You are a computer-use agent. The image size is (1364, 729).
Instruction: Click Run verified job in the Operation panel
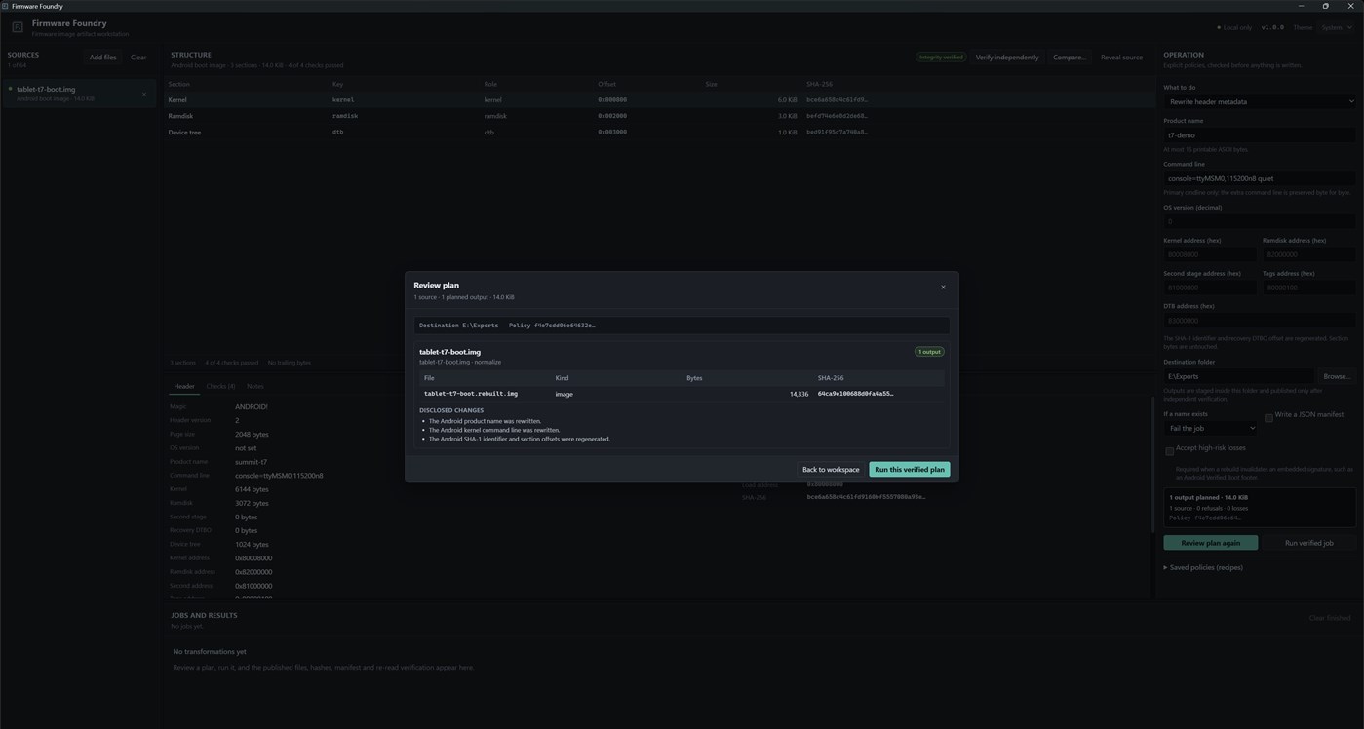pos(1308,543)
